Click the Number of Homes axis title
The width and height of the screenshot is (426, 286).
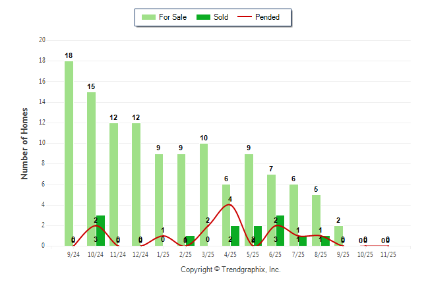tap(24, 143)
